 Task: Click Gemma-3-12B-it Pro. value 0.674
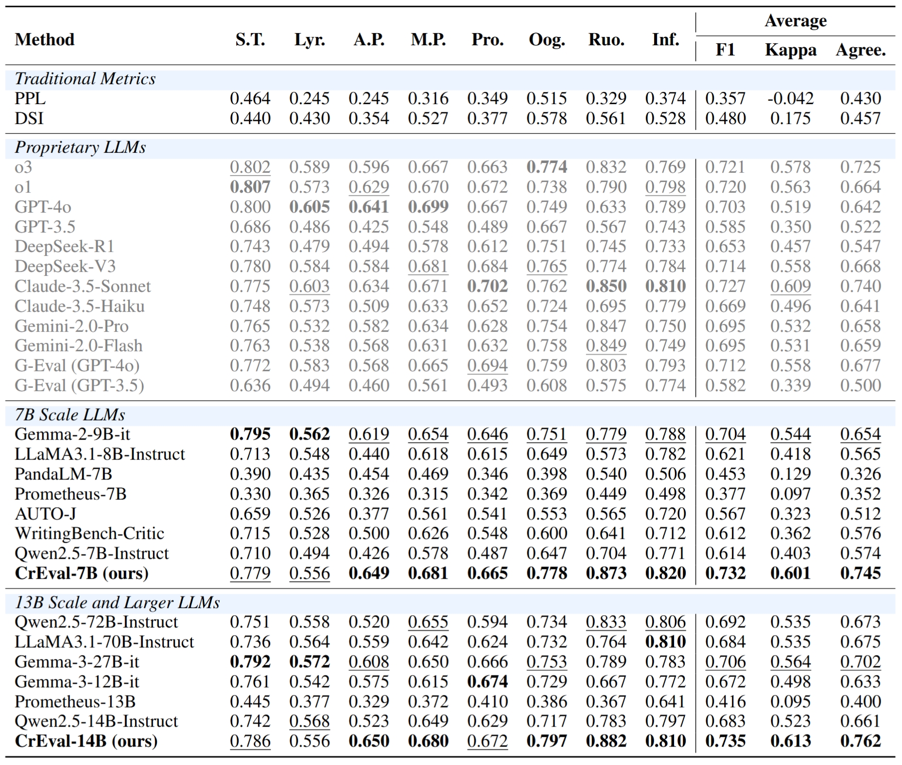click(487, 682)
